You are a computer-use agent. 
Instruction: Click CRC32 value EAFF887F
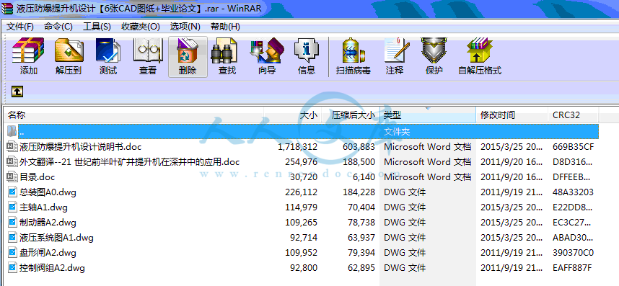[572, 268]
